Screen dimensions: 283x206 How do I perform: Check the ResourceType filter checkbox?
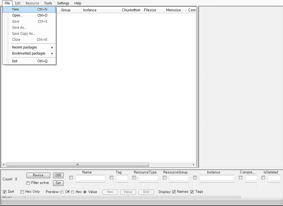(134, 178)
